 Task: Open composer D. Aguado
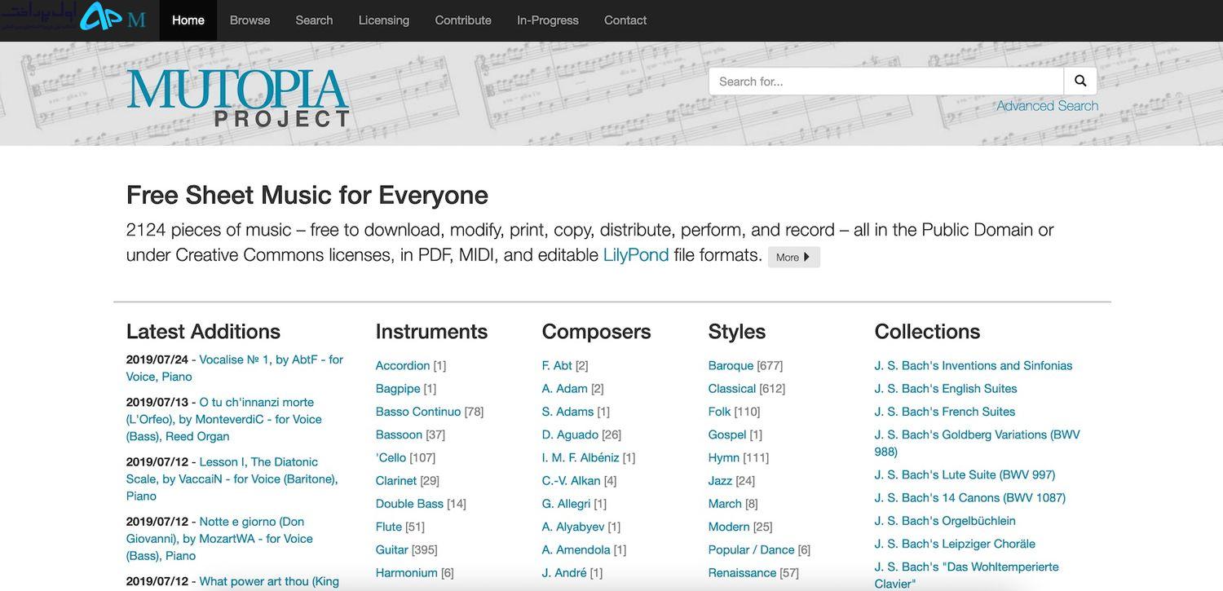tap(570, 434)
